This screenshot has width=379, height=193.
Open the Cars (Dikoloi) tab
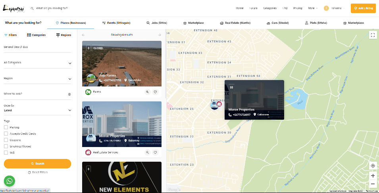[278, 23]
